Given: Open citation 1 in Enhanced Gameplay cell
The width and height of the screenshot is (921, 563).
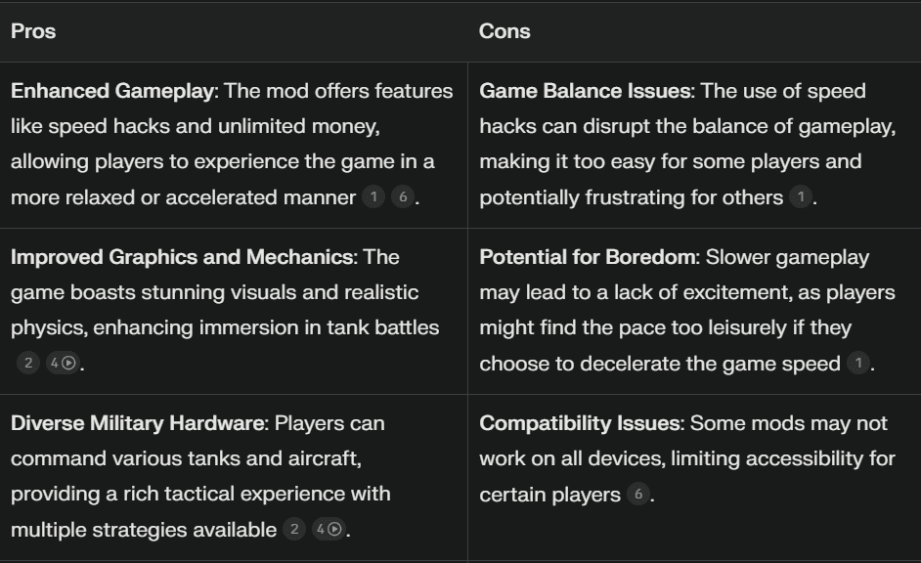Looking at the screenshot, I should [x=373, y=196].
